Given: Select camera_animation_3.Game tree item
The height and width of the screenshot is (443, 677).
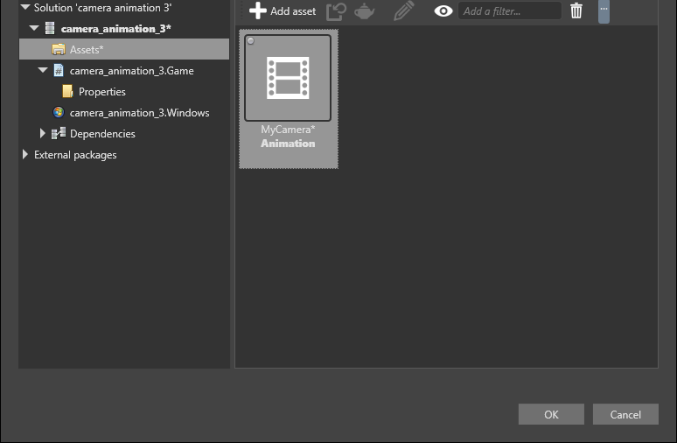Looking at the screenshot, I should tap(132, 70).
